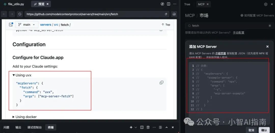
Task: Switch to the 问题 problems panel tab
Action: click(x=6, y=127)
